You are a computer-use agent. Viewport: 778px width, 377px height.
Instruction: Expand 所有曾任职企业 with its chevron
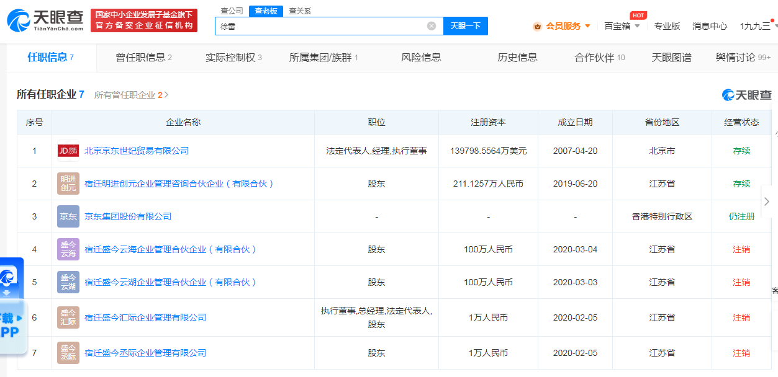[x=132, y=95]
